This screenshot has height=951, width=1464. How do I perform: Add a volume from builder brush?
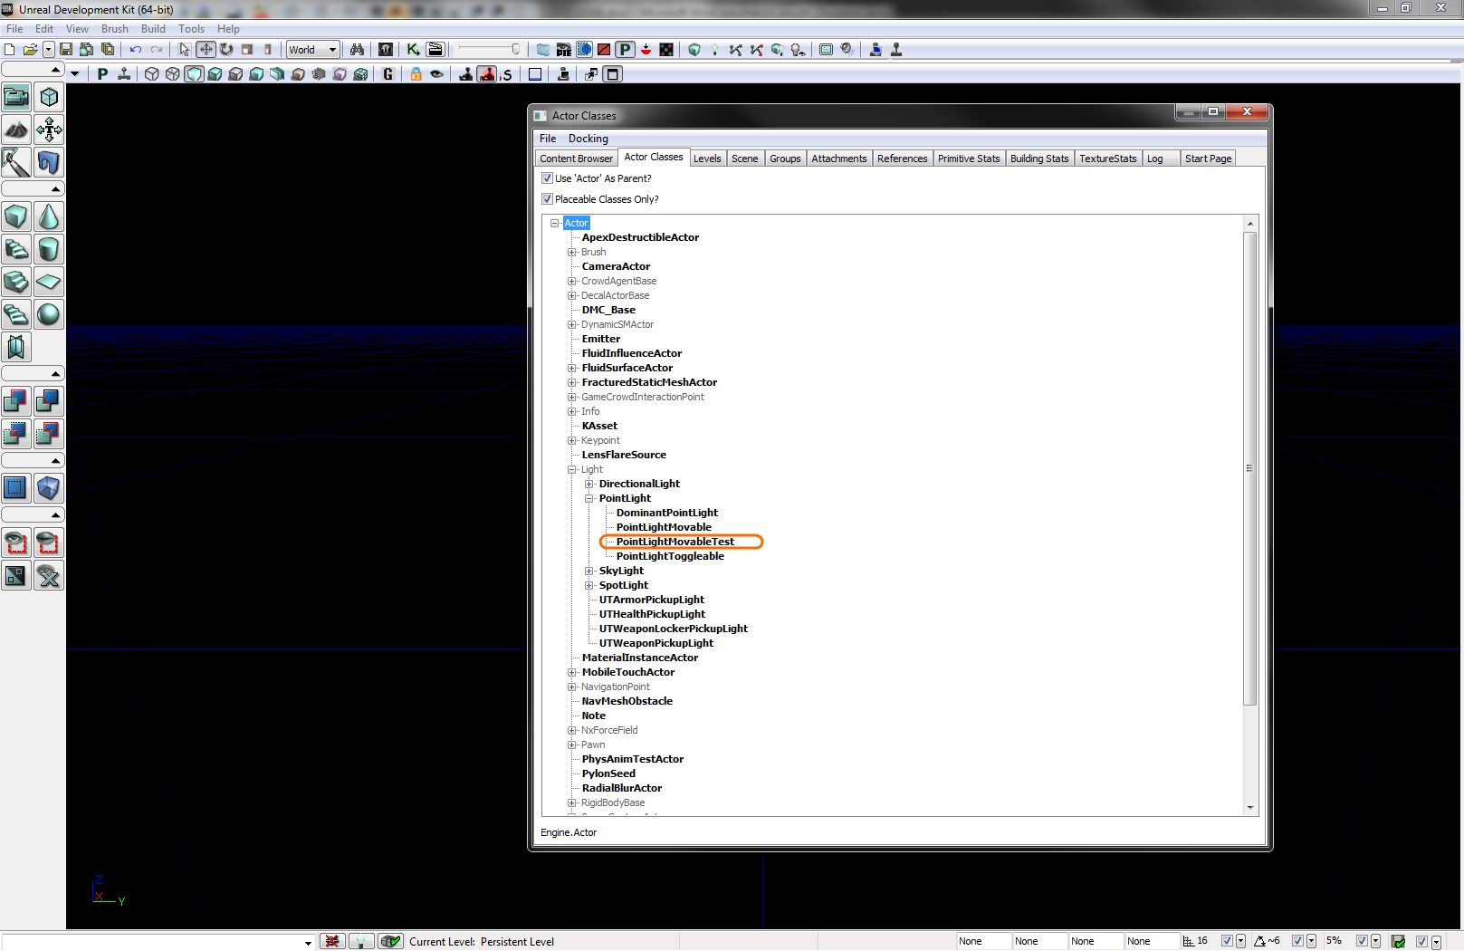tap(49, 488)
